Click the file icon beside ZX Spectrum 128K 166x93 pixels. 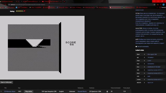pos(107,91)
